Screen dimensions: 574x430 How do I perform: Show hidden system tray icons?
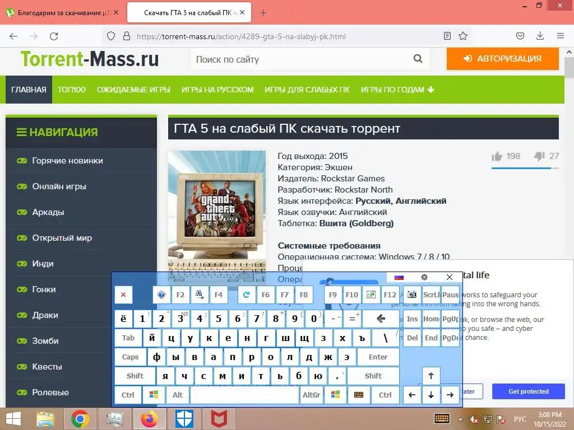461,419
